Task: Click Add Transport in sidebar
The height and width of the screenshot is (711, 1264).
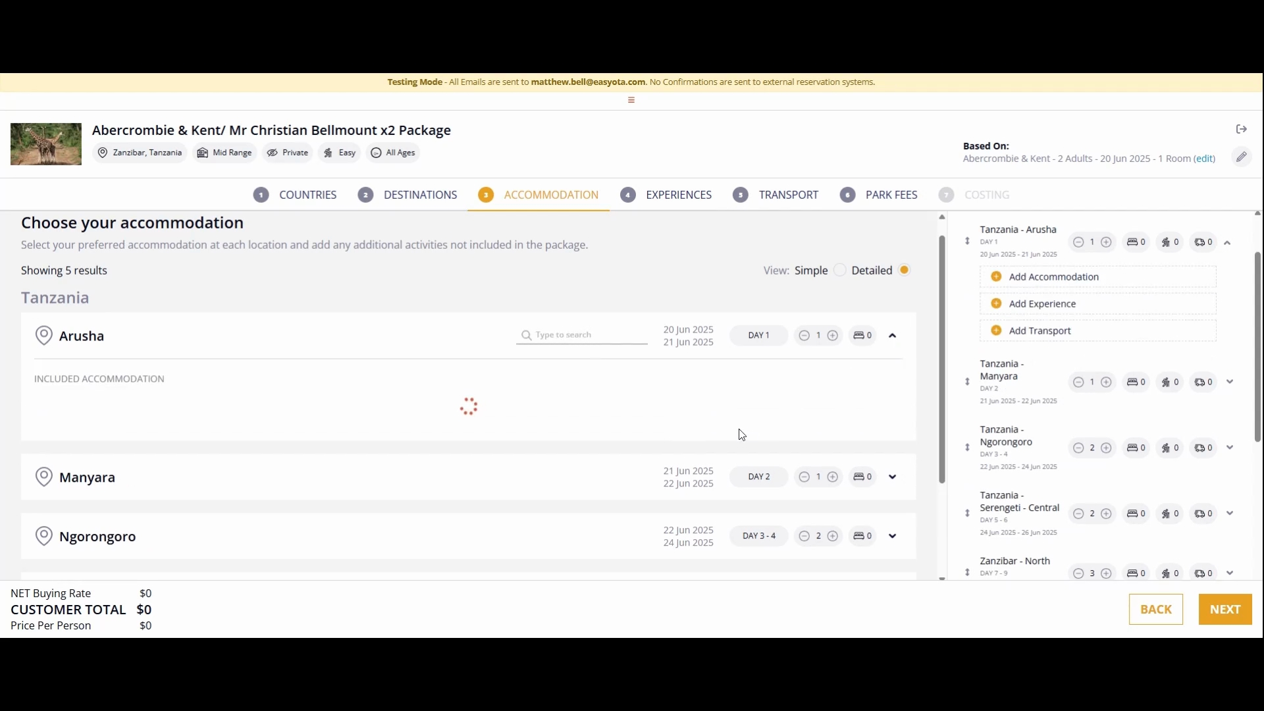Action: [x=1097, y=331]
